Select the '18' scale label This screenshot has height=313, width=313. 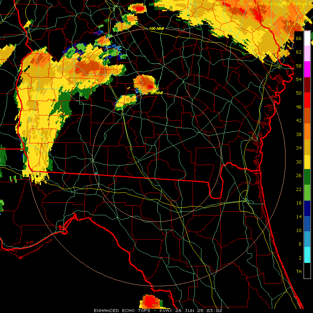299,203
